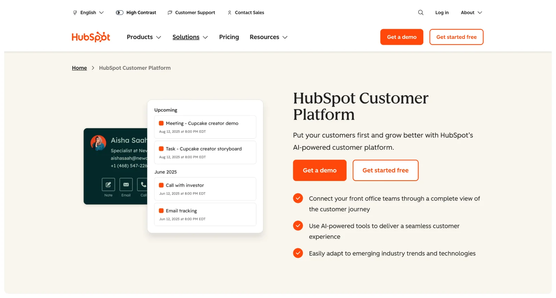Open the Pricing page
Screen dimensions: 556x298
pos(229,37)
